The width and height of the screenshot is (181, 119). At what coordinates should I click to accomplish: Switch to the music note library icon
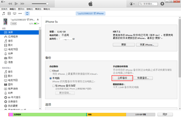tap(4, 14)
